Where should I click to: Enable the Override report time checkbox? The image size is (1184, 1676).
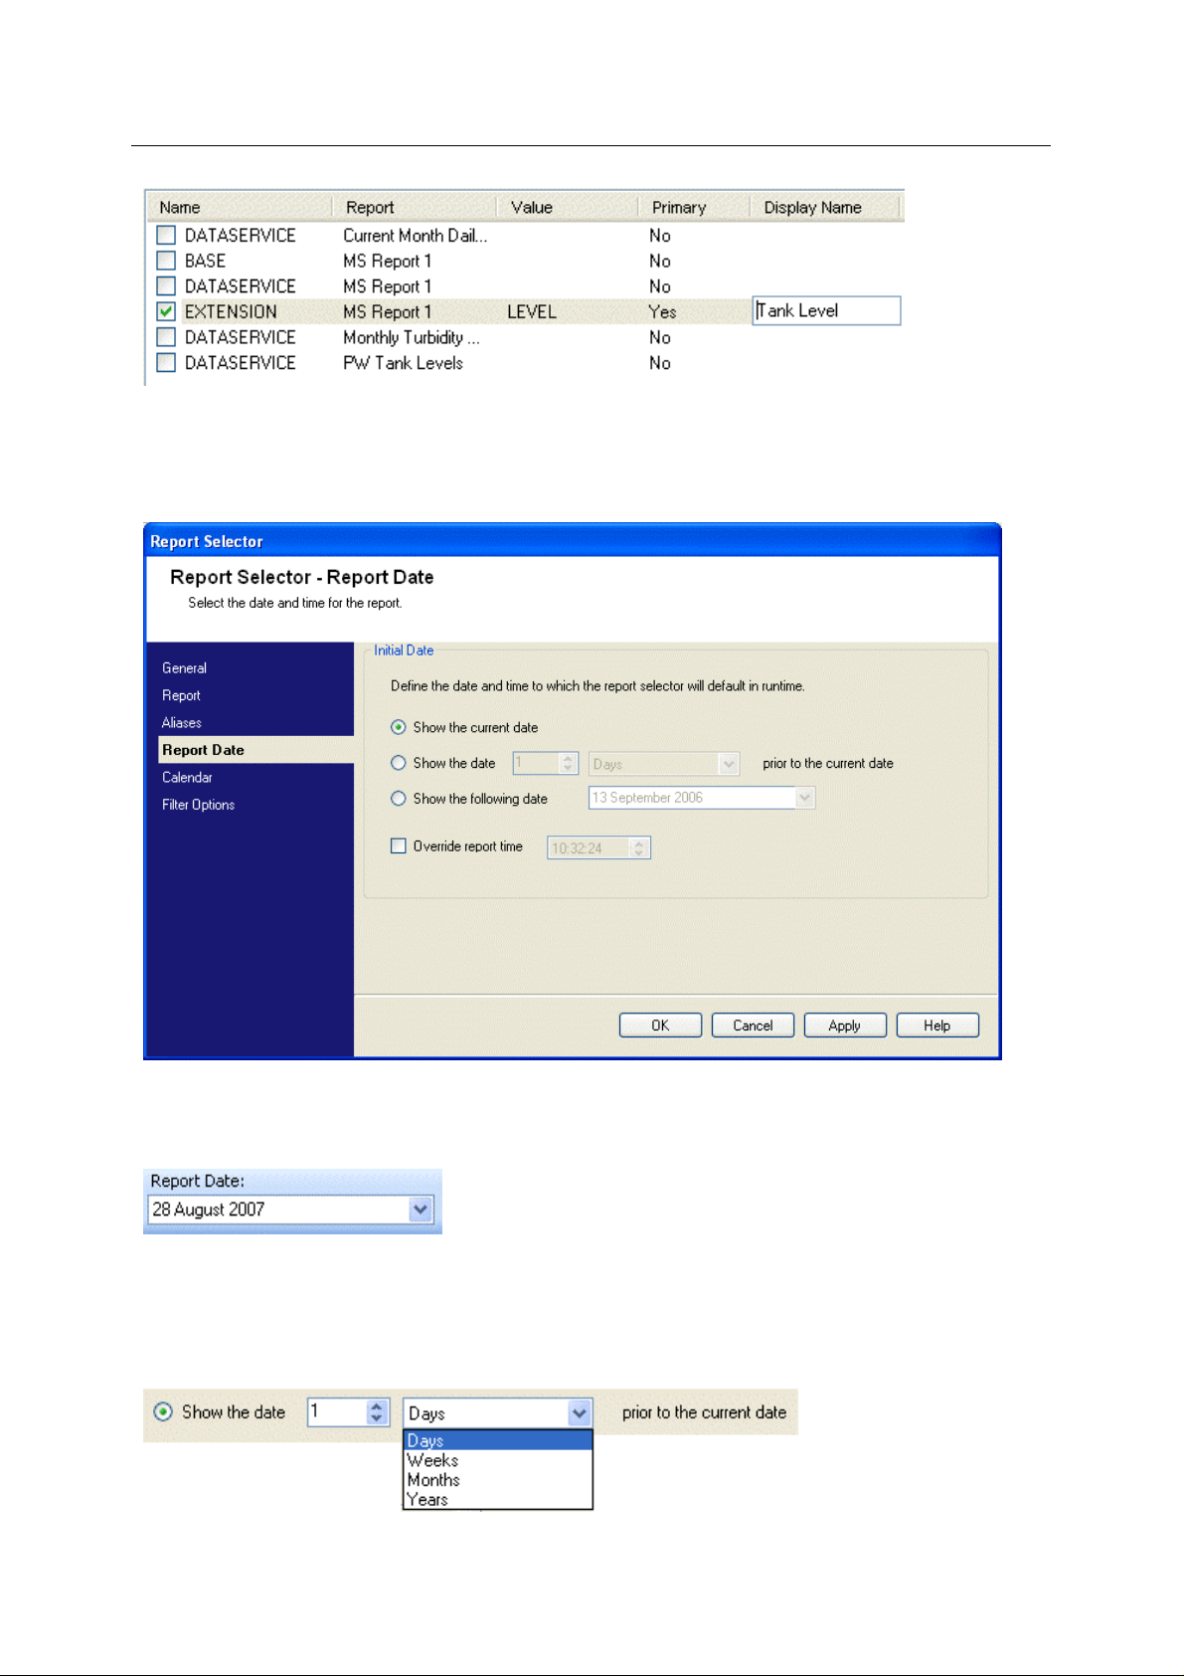(x=399, y=846)
